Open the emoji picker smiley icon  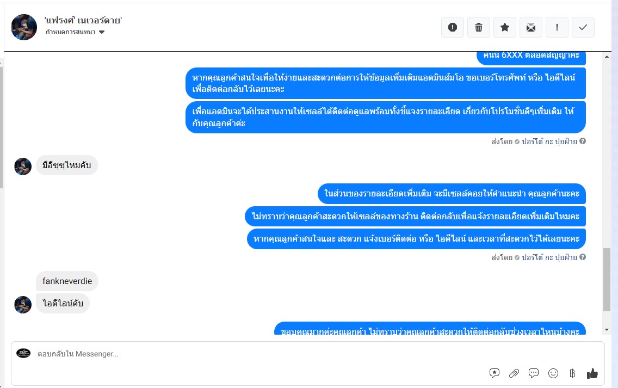click(553, 373)
